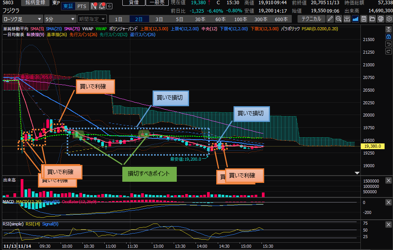393x250 pixels.
Task: Toggle the blue scale lock icon
Action: click(388, 36)
